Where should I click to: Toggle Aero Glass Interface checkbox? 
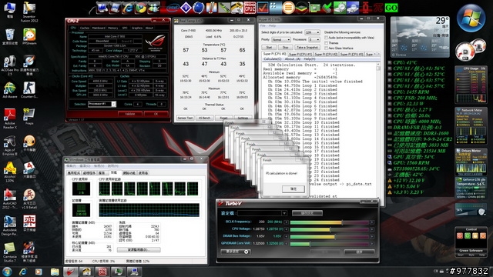click(x=327, y=48)
